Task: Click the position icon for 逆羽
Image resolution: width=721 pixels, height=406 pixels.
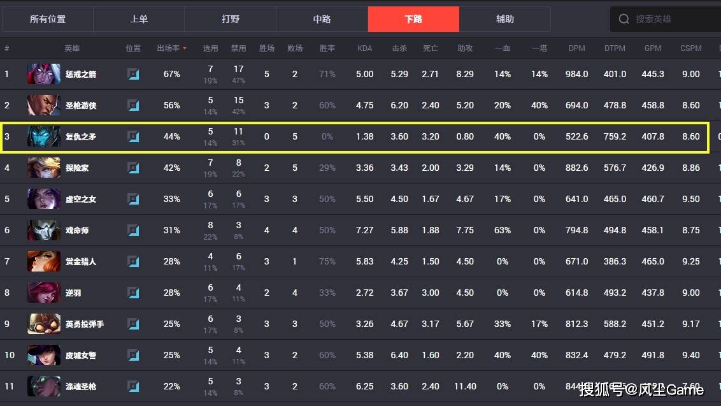Action: (x=133, y=293)
